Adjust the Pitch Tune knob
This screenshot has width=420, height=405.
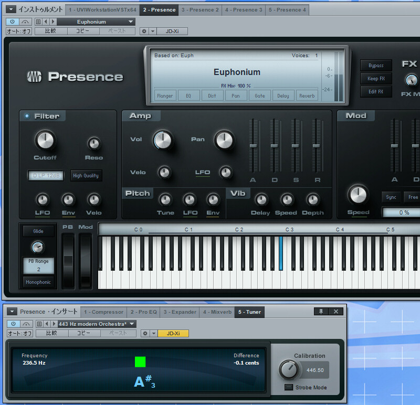[165, 200]
